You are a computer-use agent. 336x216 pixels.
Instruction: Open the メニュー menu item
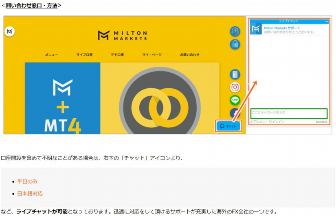[51, 55]
